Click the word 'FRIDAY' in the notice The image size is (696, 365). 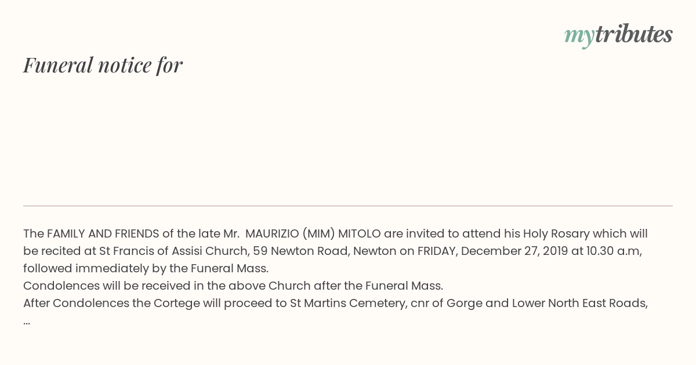[x=436, y=251]
